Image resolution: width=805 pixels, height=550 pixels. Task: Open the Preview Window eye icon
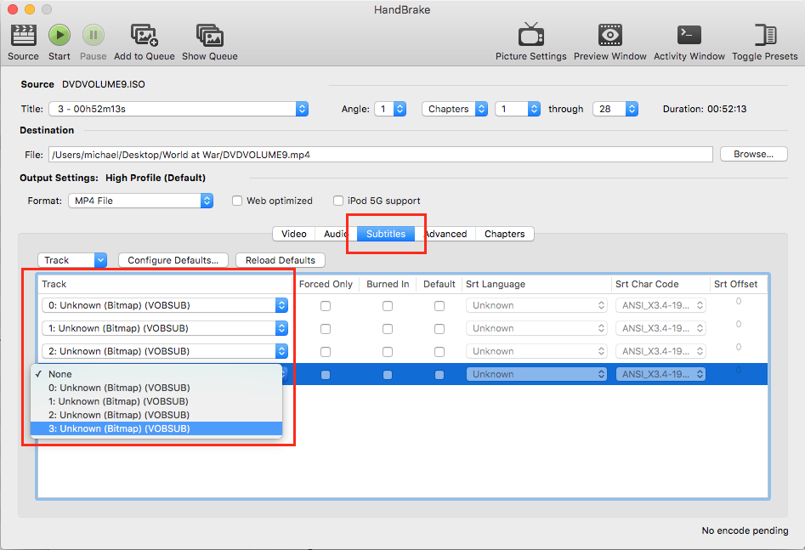click(x=609, y=36)
